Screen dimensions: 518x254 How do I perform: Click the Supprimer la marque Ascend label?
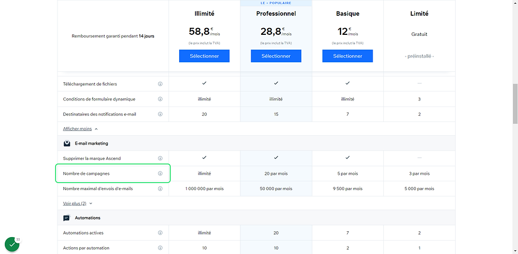[92, 158]
